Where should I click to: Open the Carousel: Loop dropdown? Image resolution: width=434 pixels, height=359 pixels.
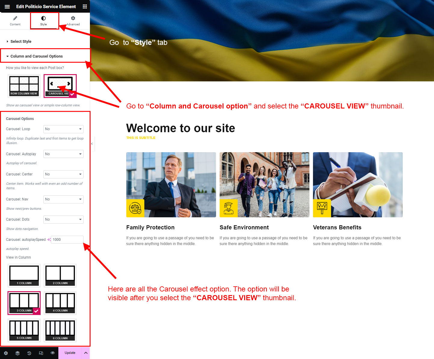point(63,129)
